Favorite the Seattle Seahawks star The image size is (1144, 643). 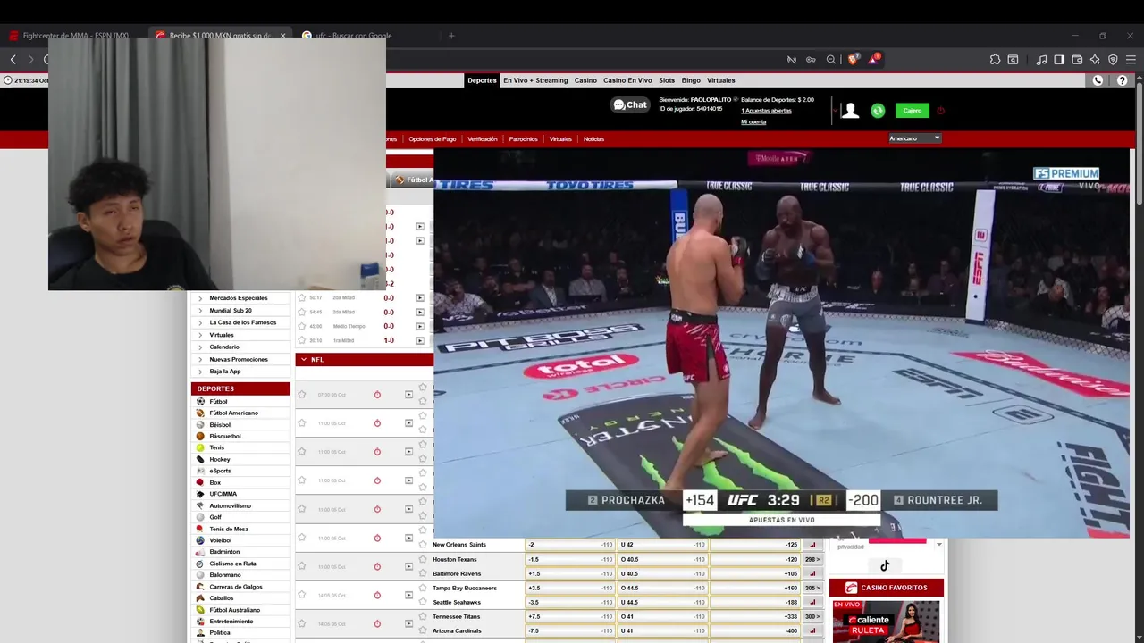(x=423, y=602)
